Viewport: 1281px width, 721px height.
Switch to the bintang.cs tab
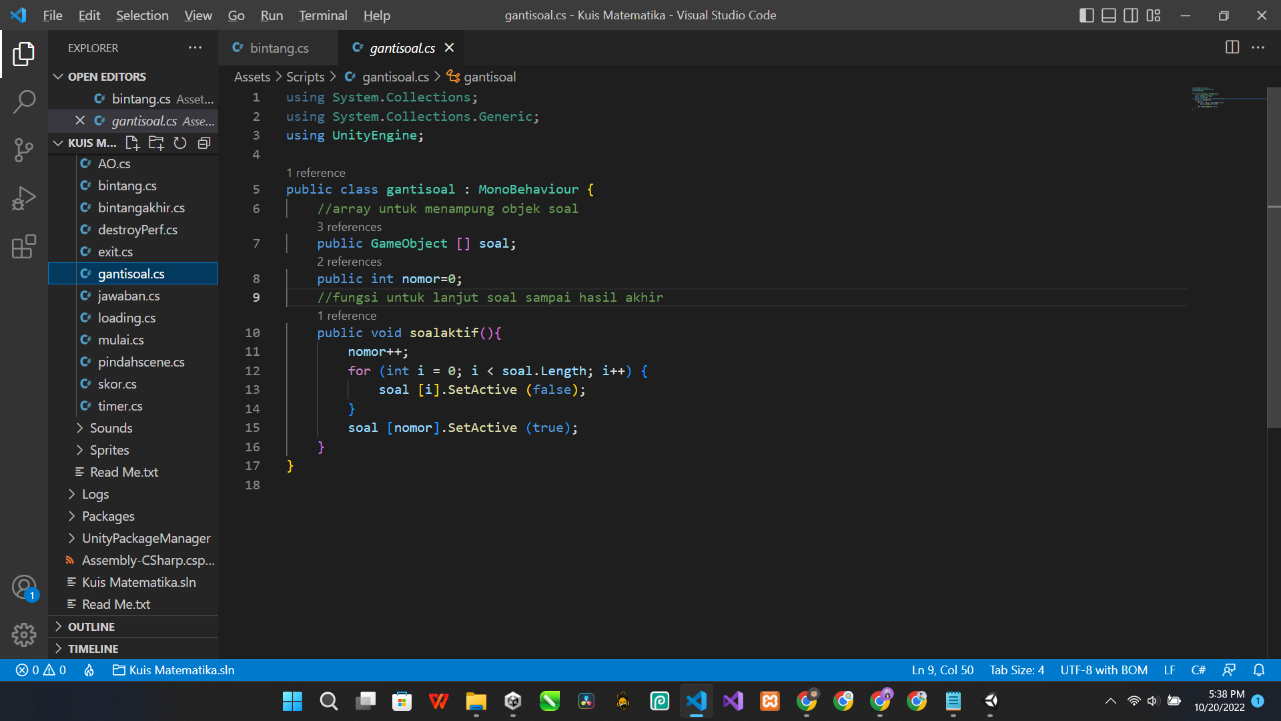(279, 48)
